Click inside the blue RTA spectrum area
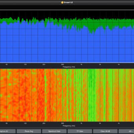Image resolution: width=134 pixels, height=134 pixels. click(x=67, y=47)
